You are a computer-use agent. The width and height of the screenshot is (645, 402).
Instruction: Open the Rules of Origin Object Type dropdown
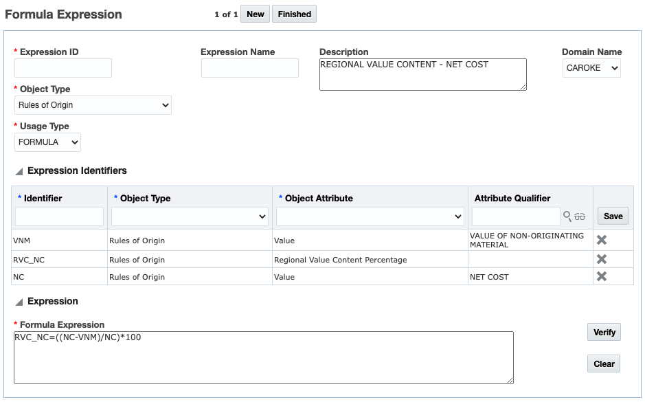[93, 105]
